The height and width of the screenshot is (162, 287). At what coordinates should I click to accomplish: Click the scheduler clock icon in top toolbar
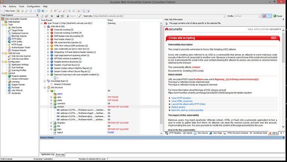pyautogui.click(x=83, y=11)
